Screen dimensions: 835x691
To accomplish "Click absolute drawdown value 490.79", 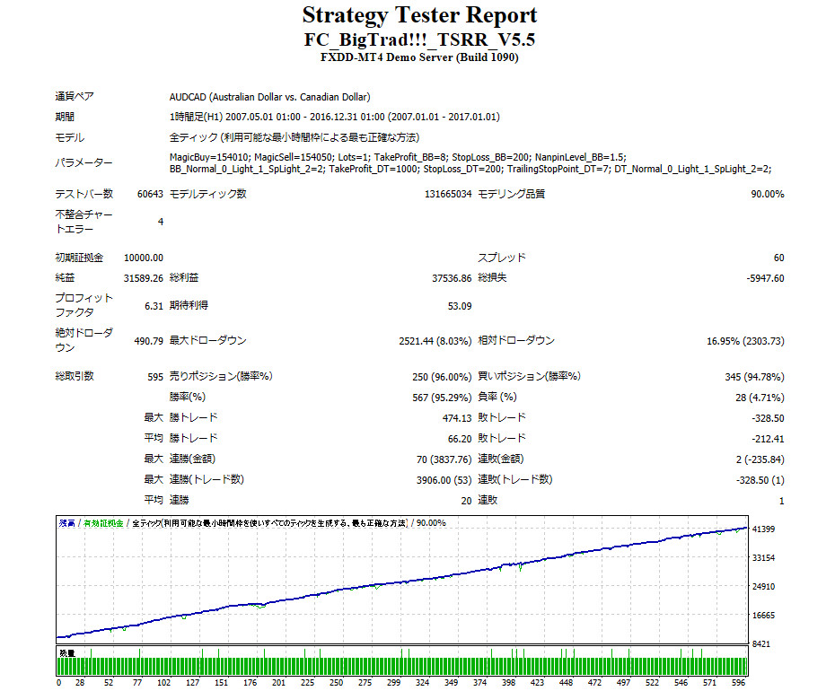I will pos(148,341).
